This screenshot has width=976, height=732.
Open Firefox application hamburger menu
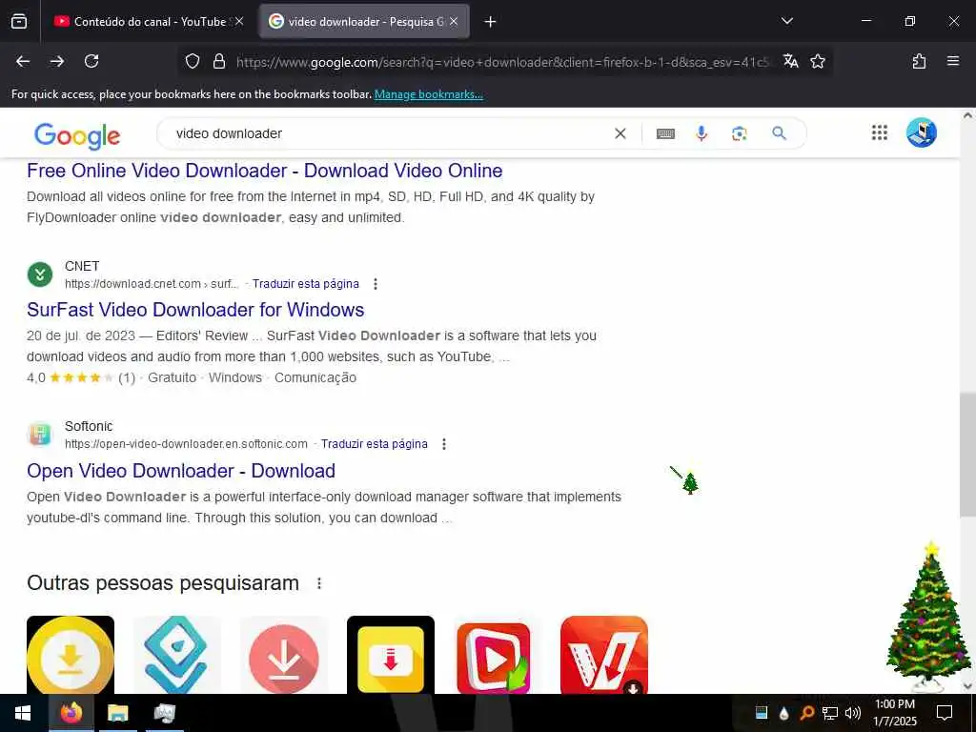tap(953, 61)
